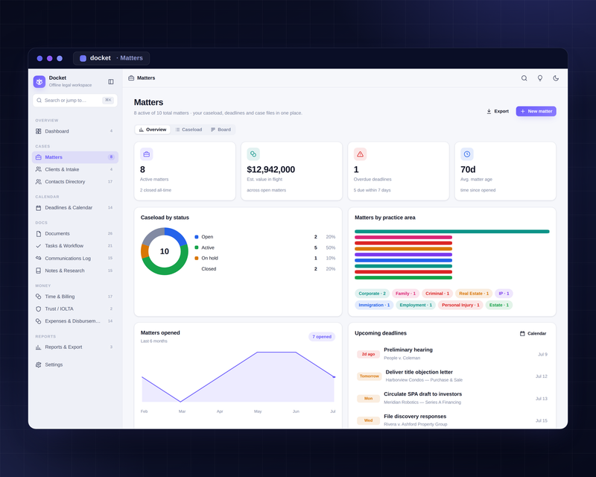Click the Export button
The width and height of the screenshot is (596, 477).
pos(498,111)
